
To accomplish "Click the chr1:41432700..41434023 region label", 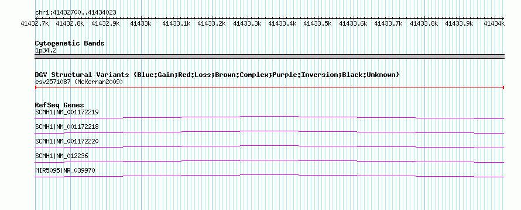I will click(x=76, y=12).
